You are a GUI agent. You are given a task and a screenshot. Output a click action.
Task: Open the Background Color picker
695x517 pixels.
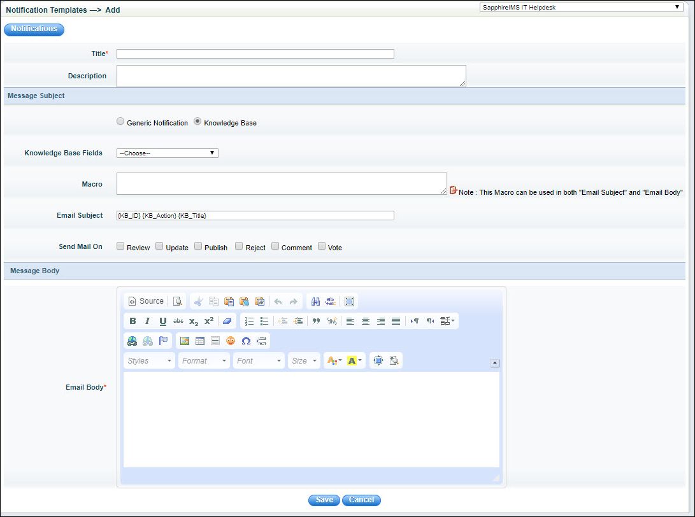[x=355, y=360]
